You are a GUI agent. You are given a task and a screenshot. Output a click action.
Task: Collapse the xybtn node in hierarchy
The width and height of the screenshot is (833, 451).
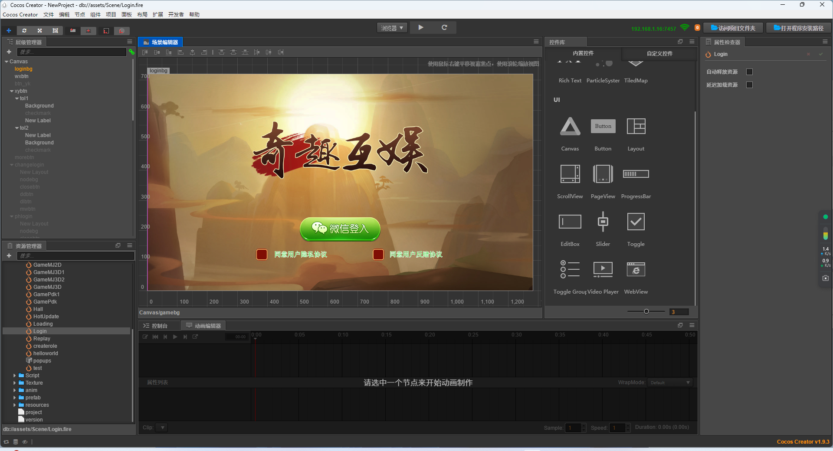pyautogui.click(x=11, y=91)
